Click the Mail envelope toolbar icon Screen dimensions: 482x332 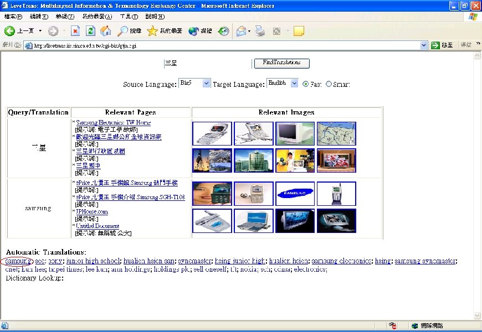(x=242, y=31)
